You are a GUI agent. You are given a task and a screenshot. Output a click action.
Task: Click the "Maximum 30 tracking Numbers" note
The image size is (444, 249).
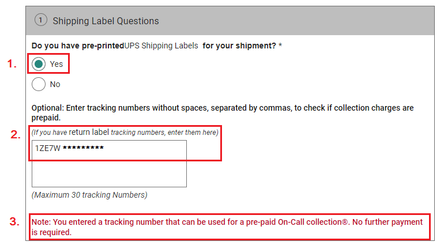point(89,195)
